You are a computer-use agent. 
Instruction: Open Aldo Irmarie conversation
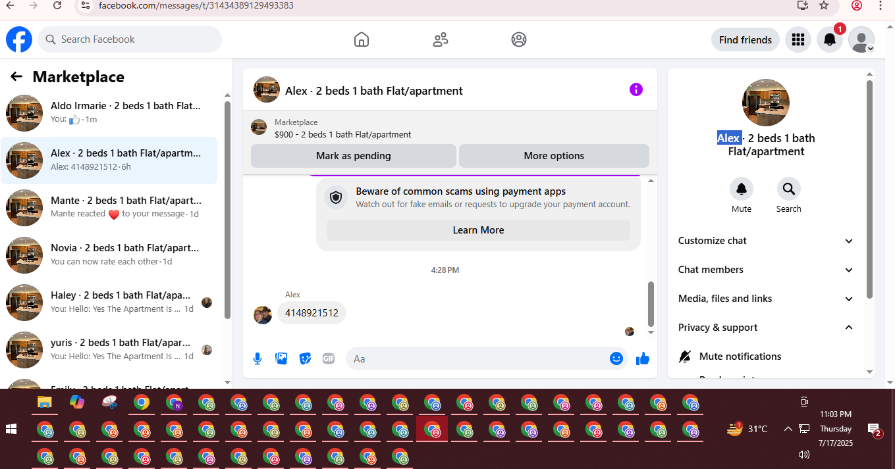[109, 112]
